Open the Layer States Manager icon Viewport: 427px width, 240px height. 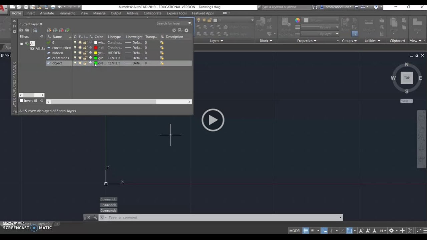coord(35,30)
